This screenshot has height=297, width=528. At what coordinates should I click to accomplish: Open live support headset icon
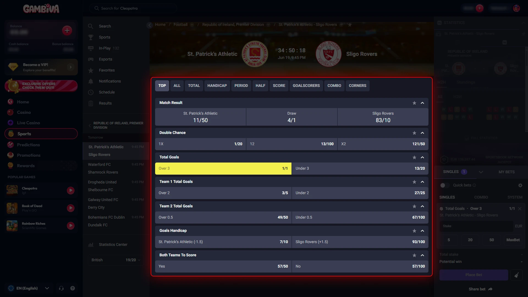(61, 288)
